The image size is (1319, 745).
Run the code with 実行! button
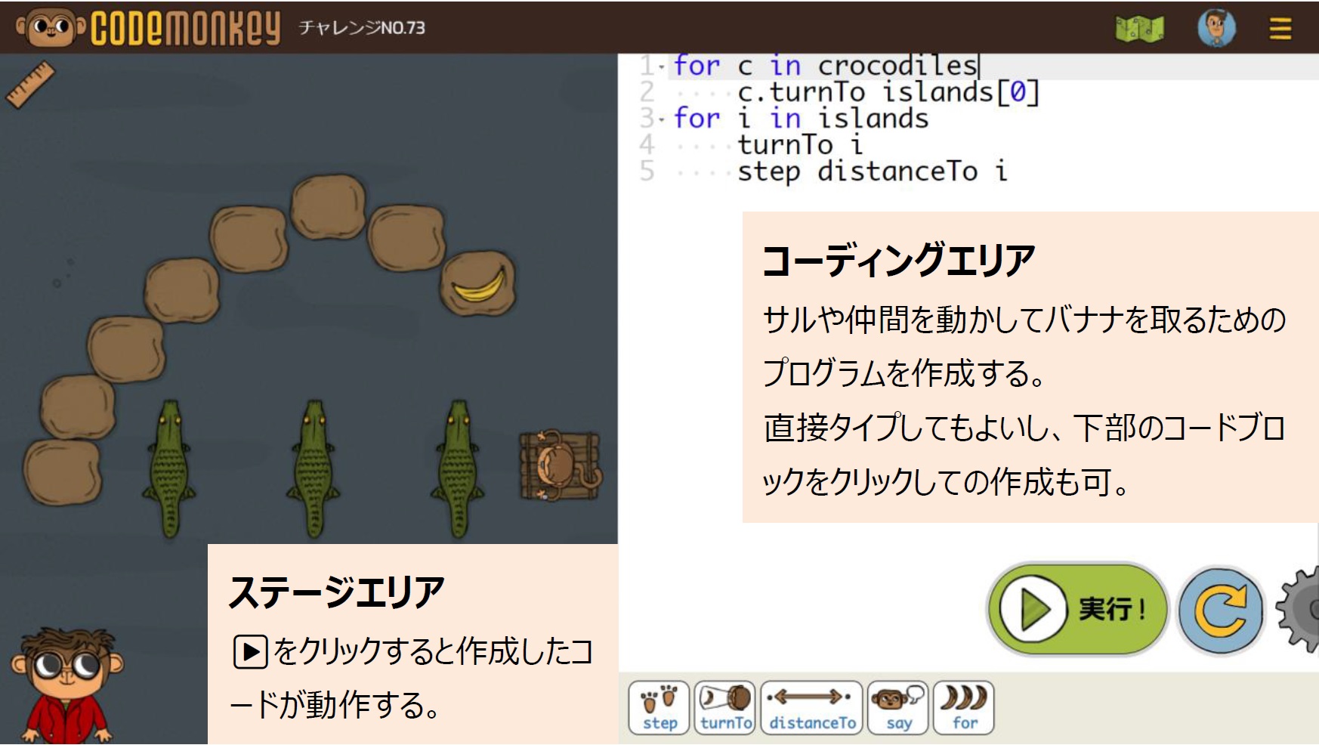click(x=1077, y=608)
